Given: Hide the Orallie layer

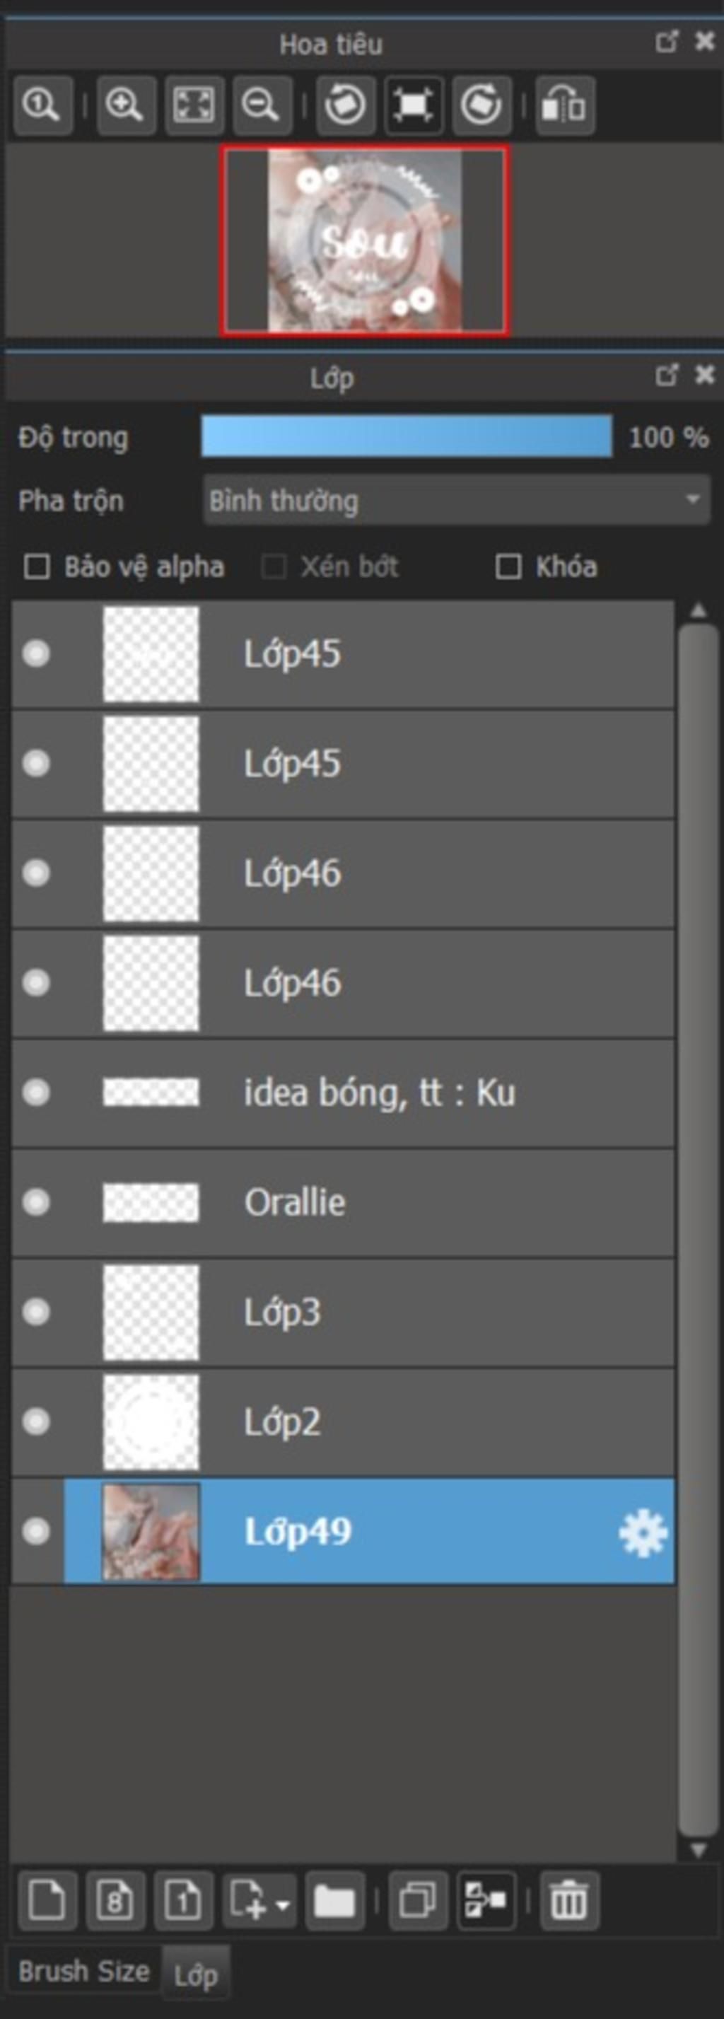Looking at the screenshot, I should pyautogui.click(x=36, y=1201).
